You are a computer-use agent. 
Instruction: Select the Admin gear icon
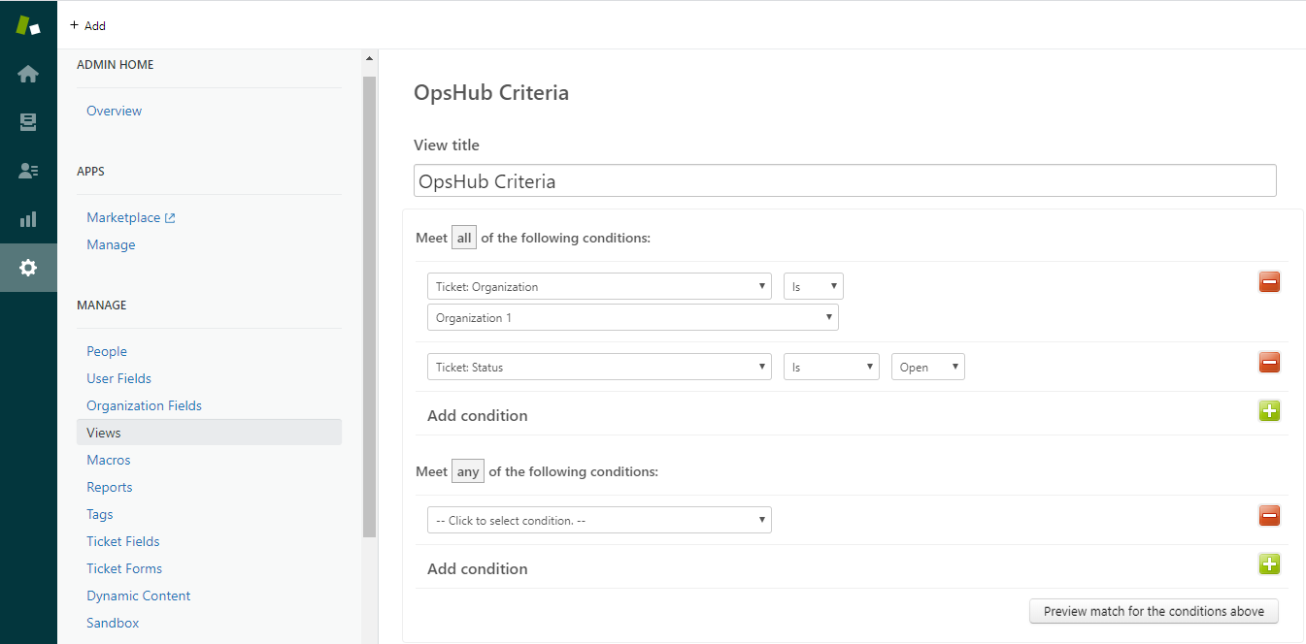click(28, 268)
